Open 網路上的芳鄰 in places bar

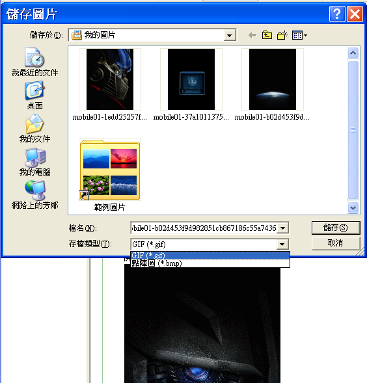[x=34, y=195]
